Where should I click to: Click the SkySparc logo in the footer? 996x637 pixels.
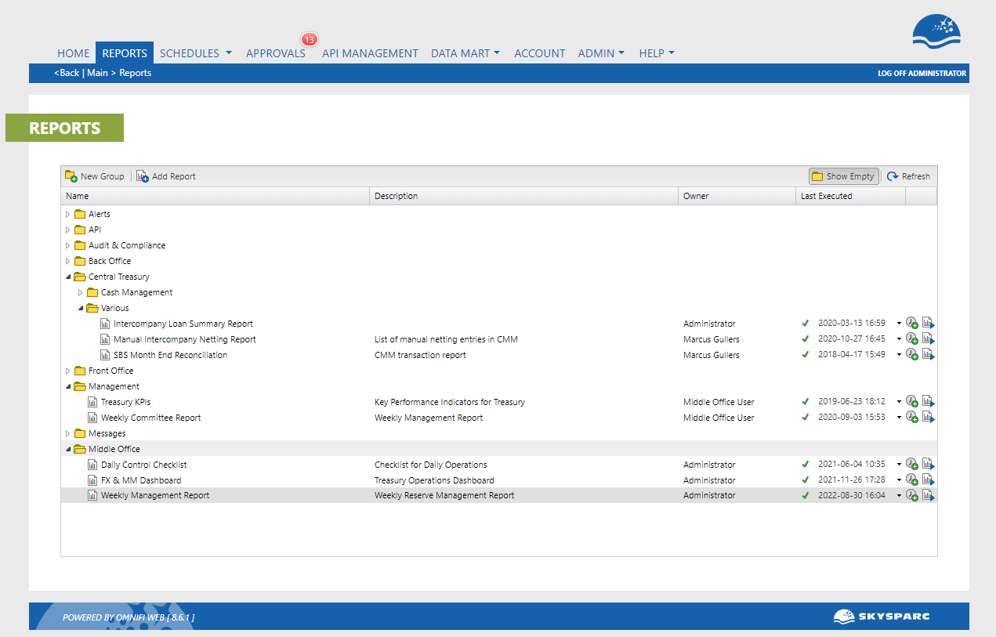882,617
